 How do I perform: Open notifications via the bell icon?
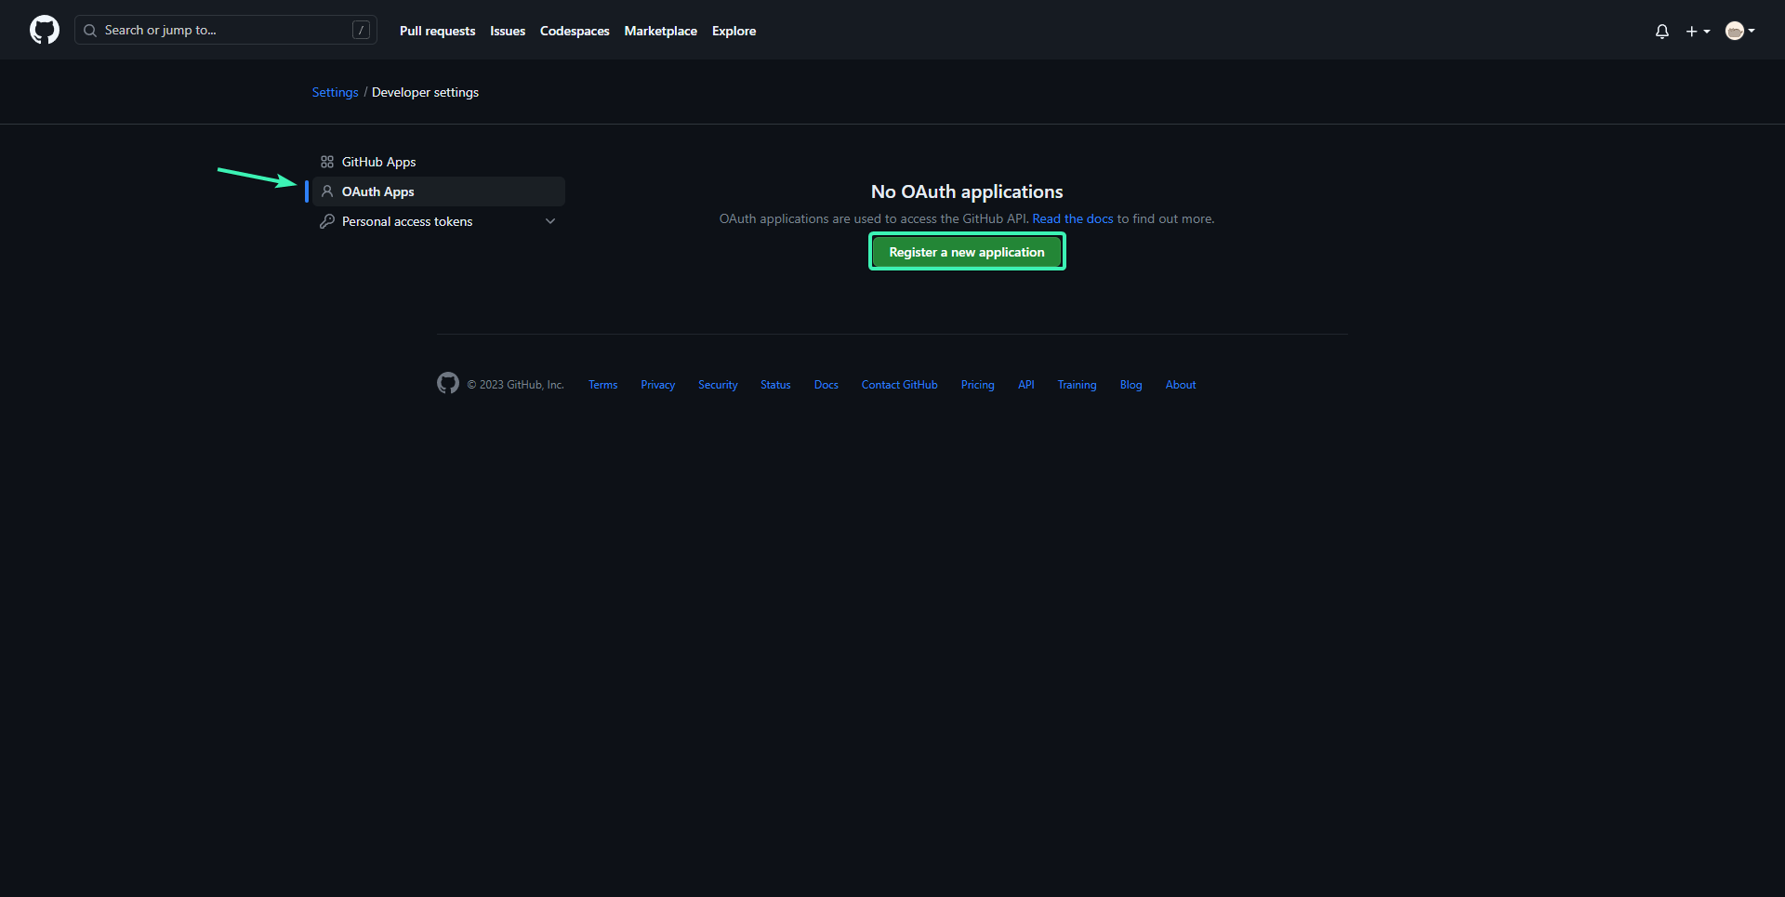pos(1661,31)
